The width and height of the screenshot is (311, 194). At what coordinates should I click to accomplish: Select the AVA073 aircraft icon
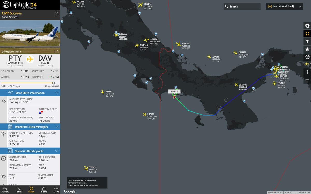pos(178,44)
